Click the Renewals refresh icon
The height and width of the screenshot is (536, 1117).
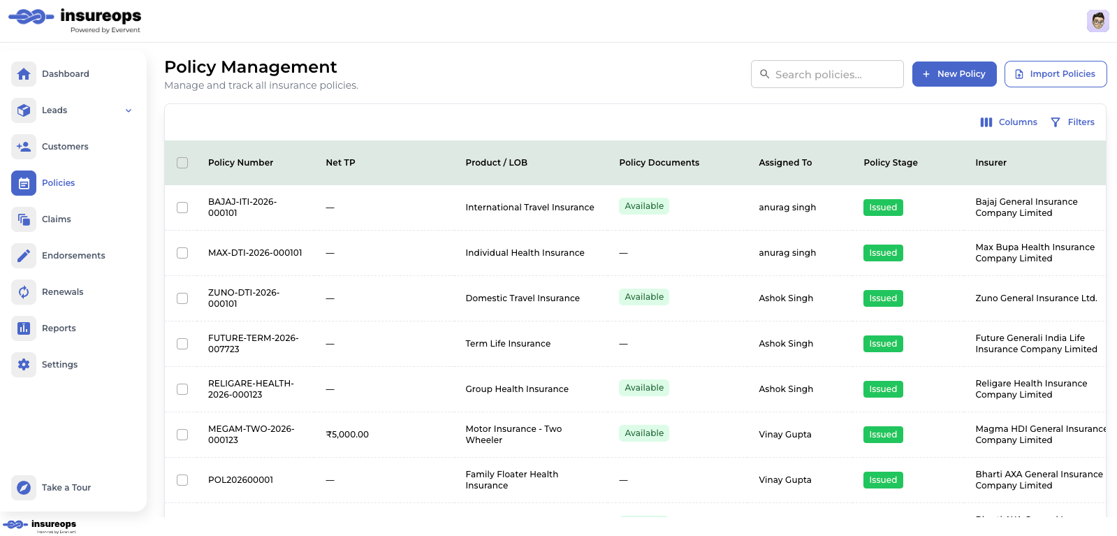(x=24, y=292)
